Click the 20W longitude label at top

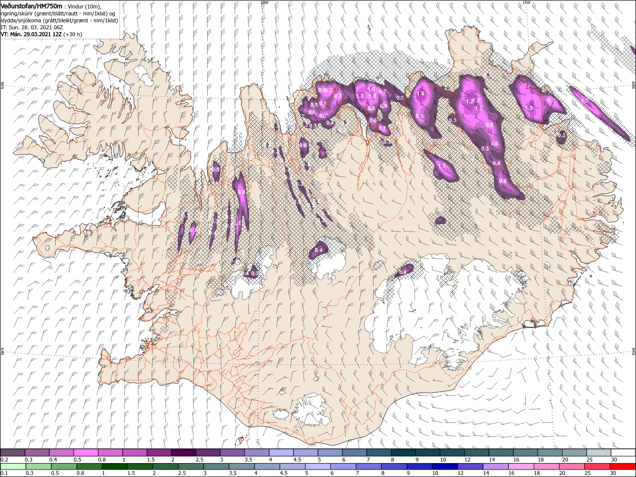[x=264, y=2]
